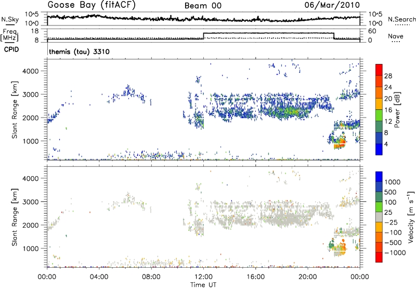Click the '-25' value on Velocity color bar
This screenshot has height=288, width=416.
391,222
